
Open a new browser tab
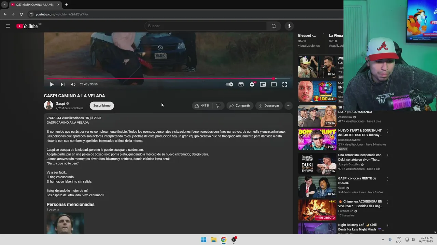(66, 5)
